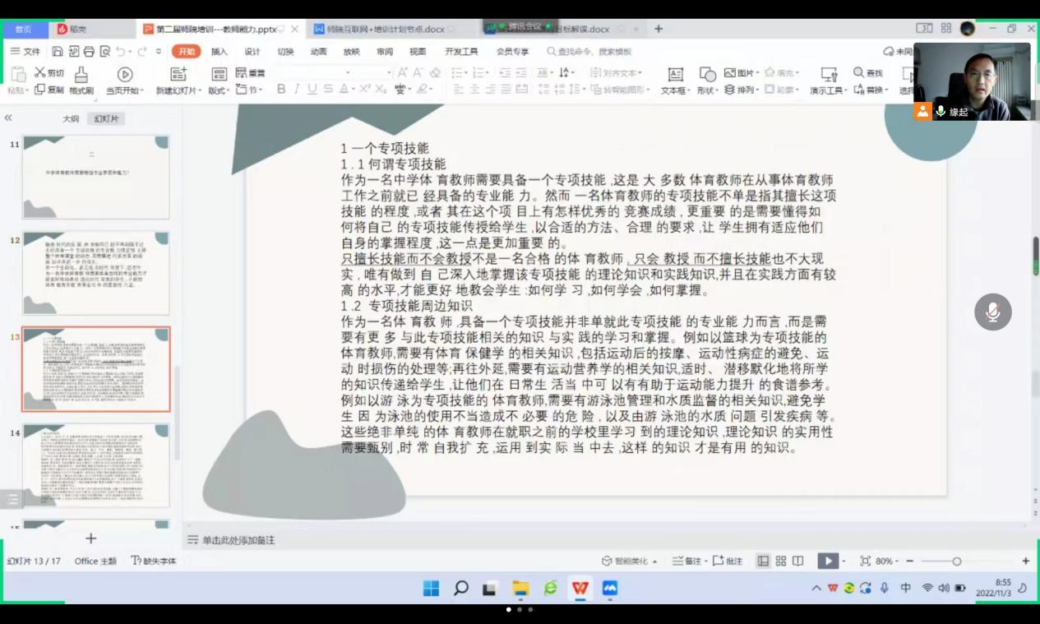This screenshot has height=624, width=1040.
Task: Click the zoom slider handle in status bar
Action: tap(956, 561)
